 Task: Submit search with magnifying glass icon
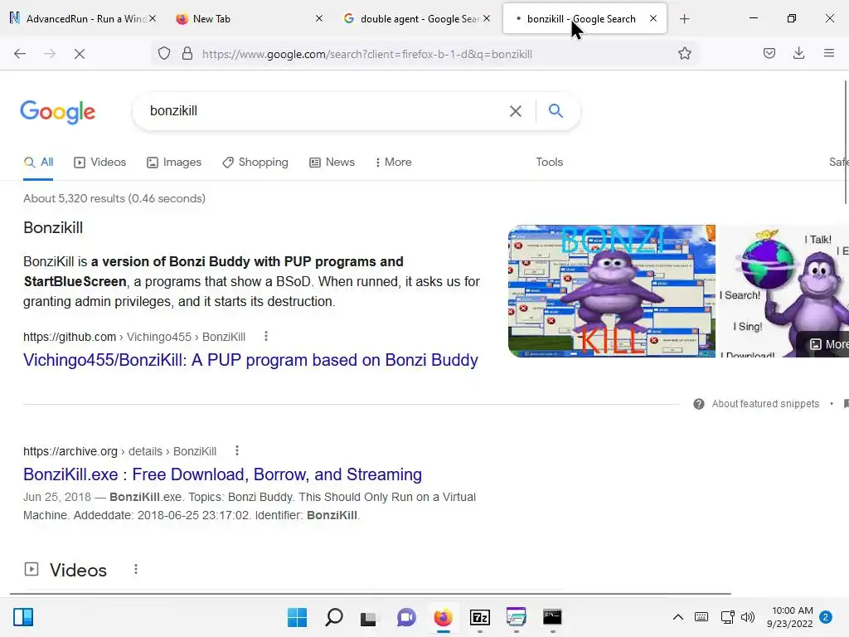[x=555, y=111]
